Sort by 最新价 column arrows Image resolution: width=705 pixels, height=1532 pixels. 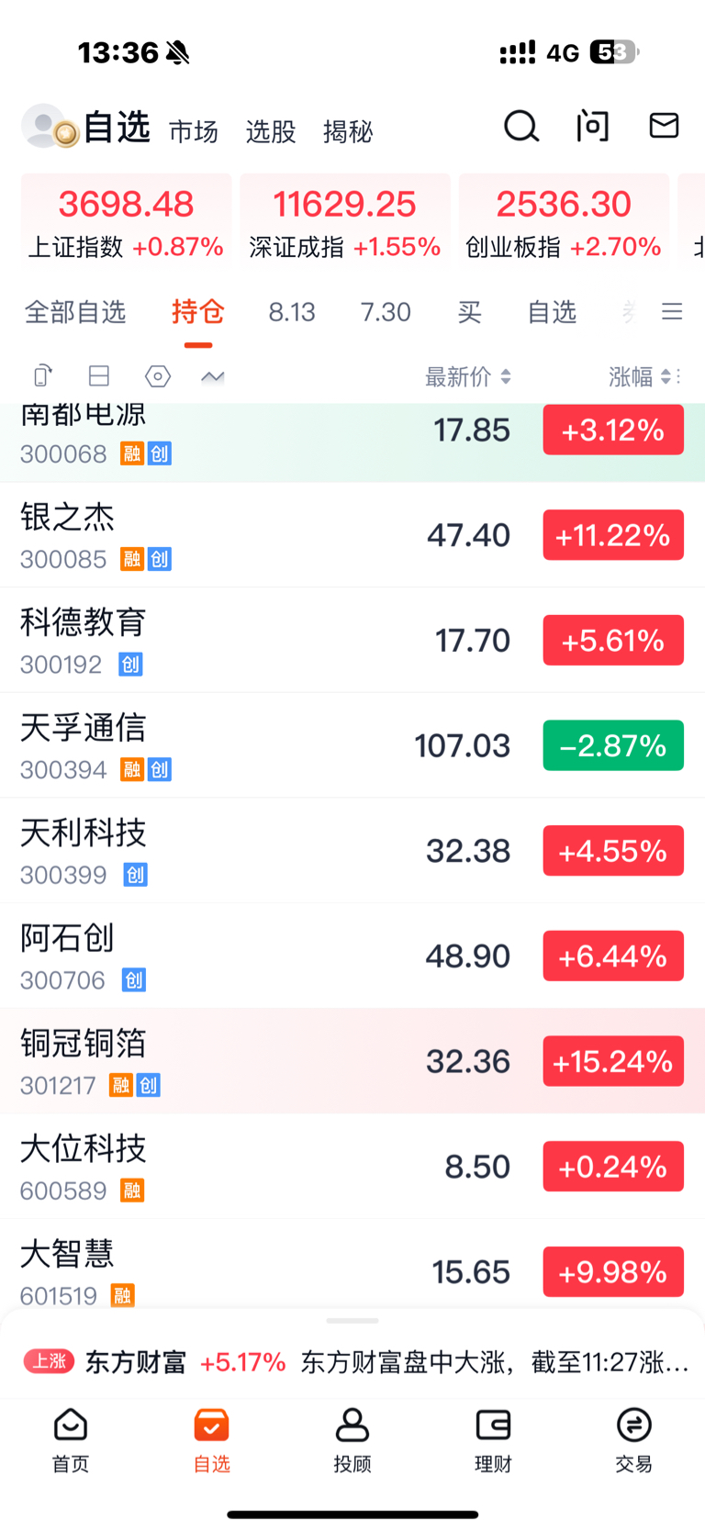click(x=506, y=376)
